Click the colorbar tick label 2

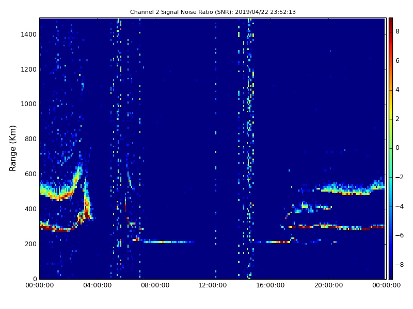tap(398, 119)
